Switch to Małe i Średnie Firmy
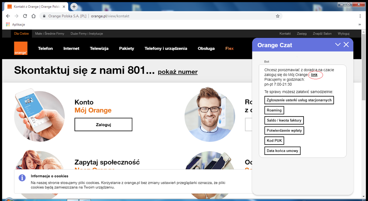The image size is (368, 201). click(x=49, y=34)
